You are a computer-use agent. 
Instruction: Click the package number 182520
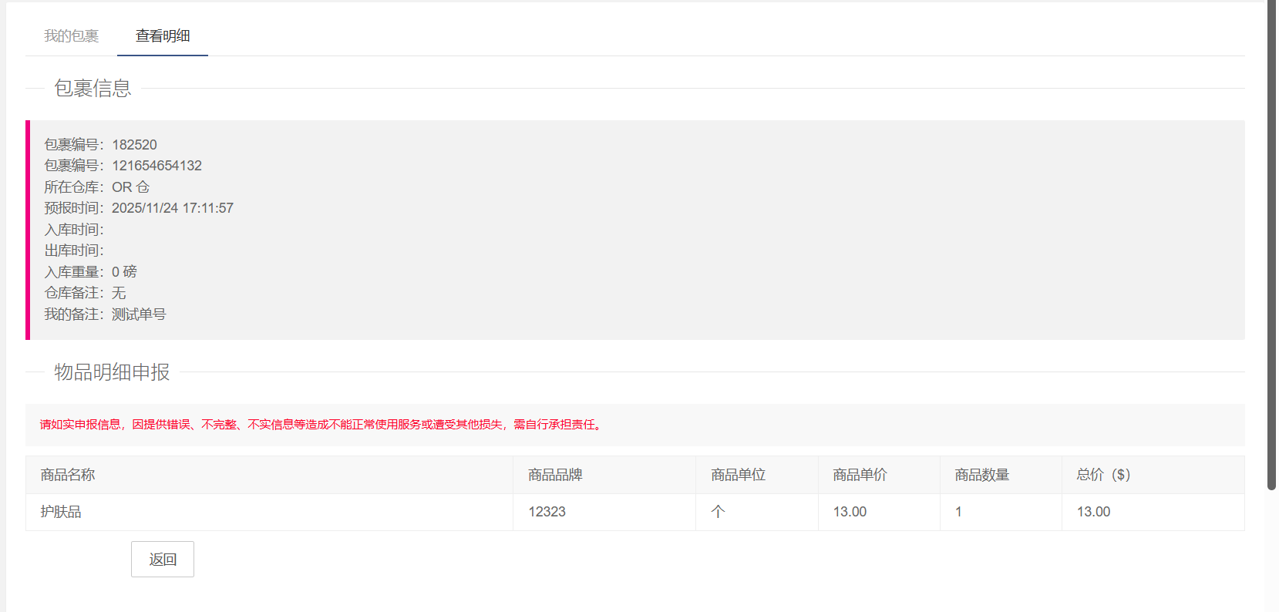(134, 145)
